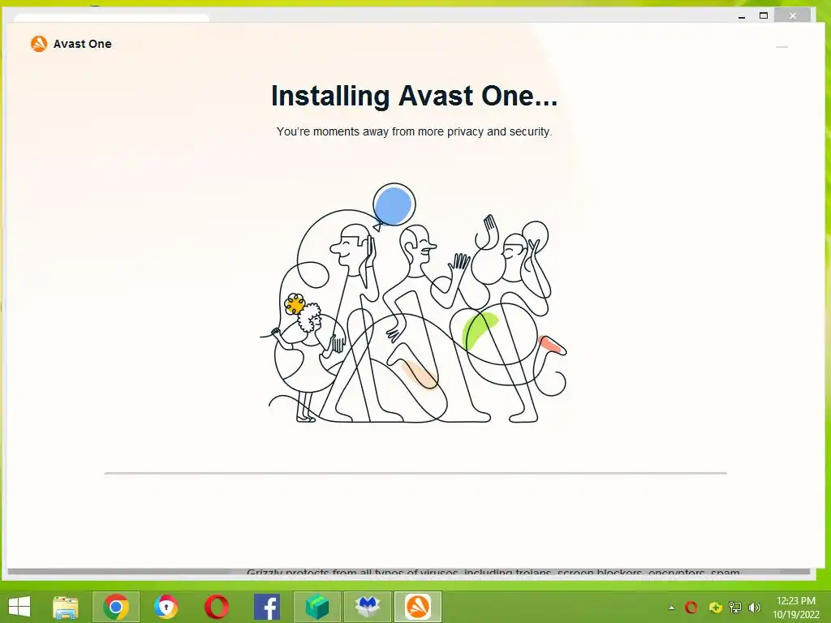Click the Opera icon in system tray
The image size is (831, 623).
691,607
